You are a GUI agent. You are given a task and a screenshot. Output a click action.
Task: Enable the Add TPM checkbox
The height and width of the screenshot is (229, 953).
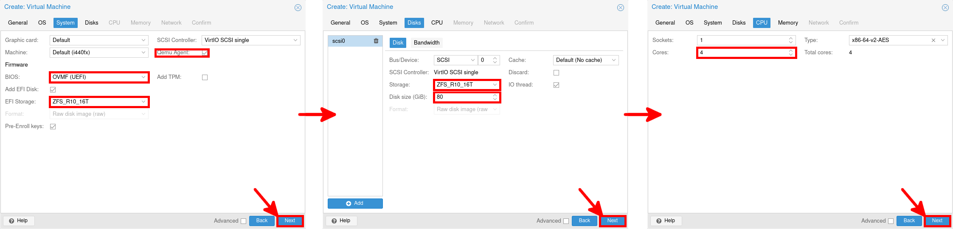(x=205, y=77)
